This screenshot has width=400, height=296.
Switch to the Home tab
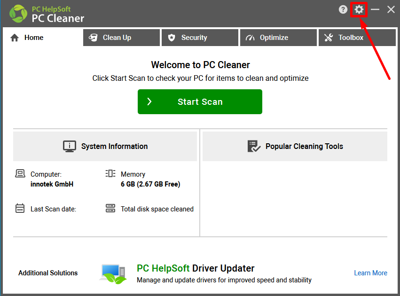42,38
